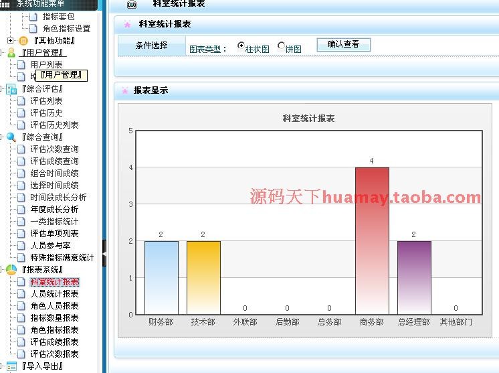Viewport: 499px width, 373px height.
Task: Select the 柱状图 radio button
Action: [241, 46]
